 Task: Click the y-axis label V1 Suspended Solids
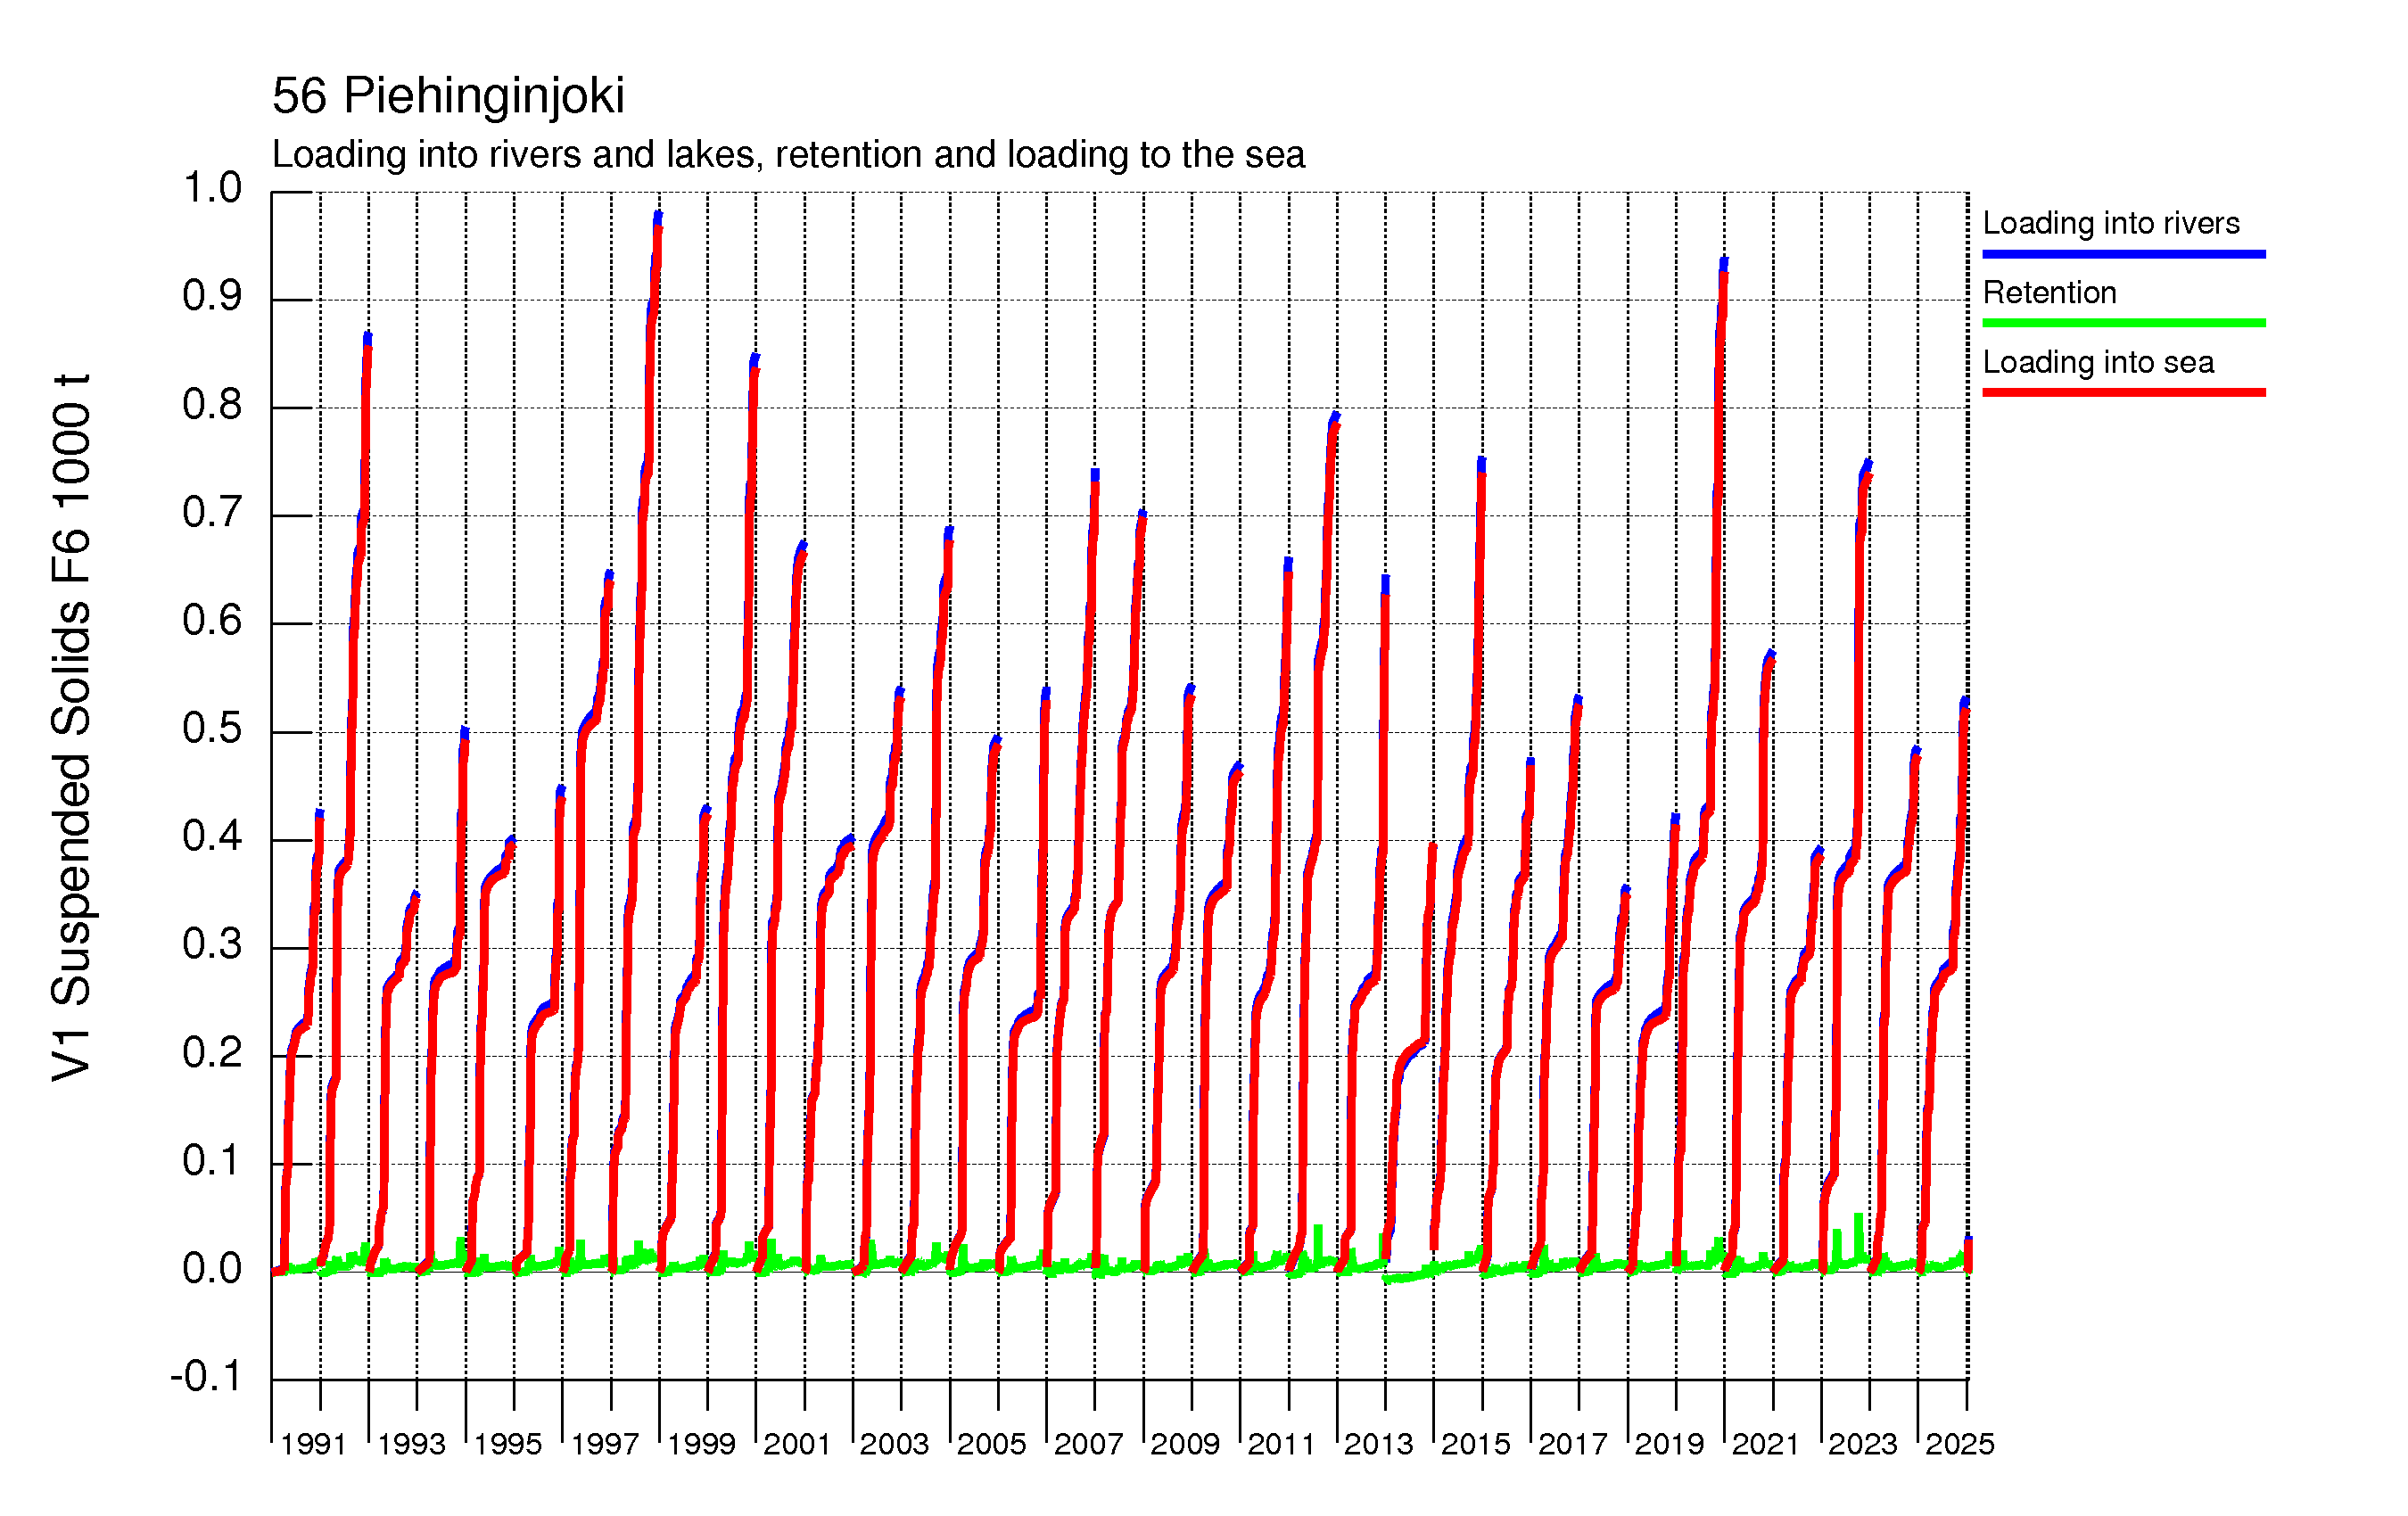(72, 728)
